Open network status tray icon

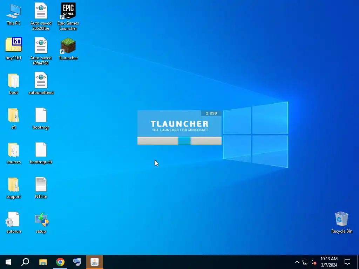coord(305,262)
